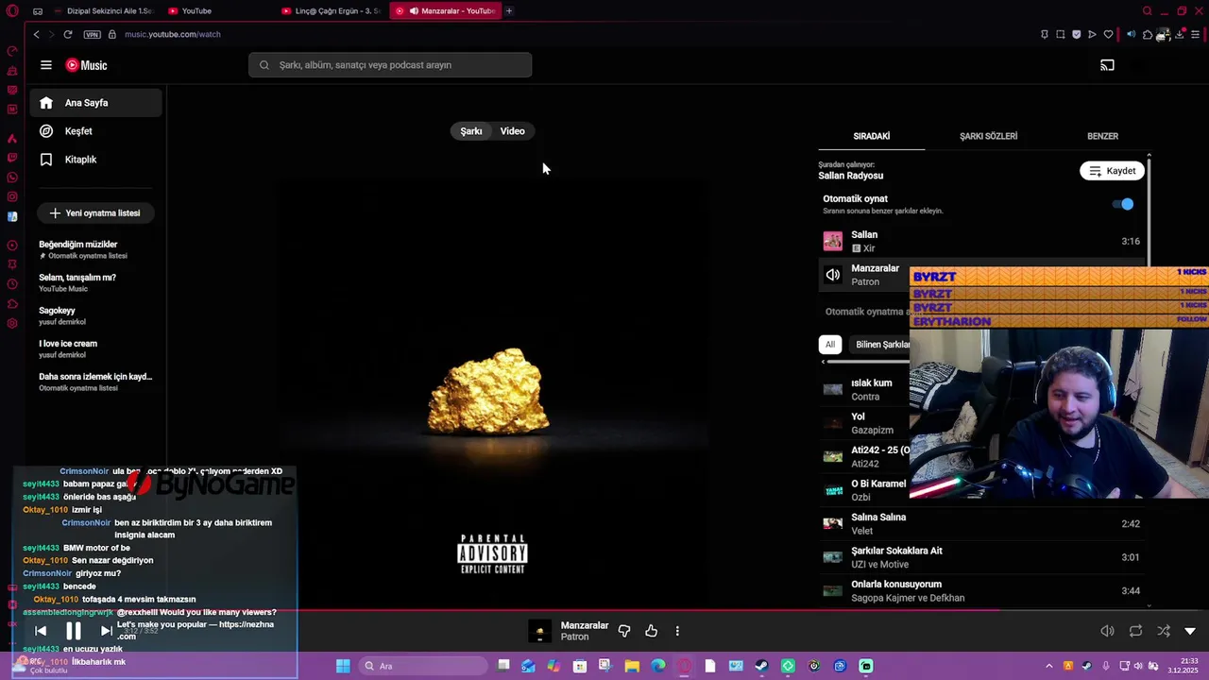
Task: Play Salına Salına by Velet
Action: (981, 524)
